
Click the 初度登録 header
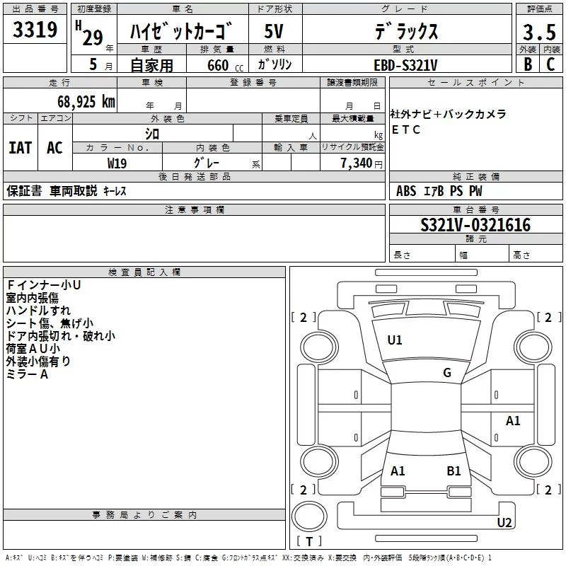94,9
